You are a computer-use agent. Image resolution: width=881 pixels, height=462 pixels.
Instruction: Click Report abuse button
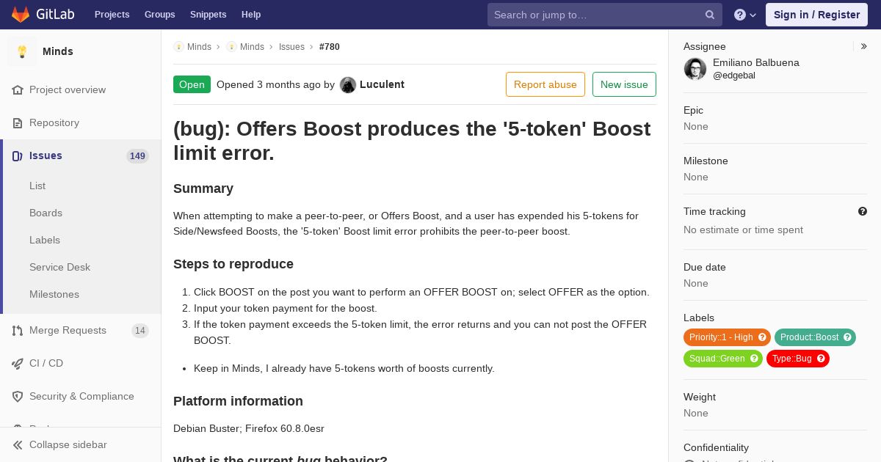(x=545, y=84)
